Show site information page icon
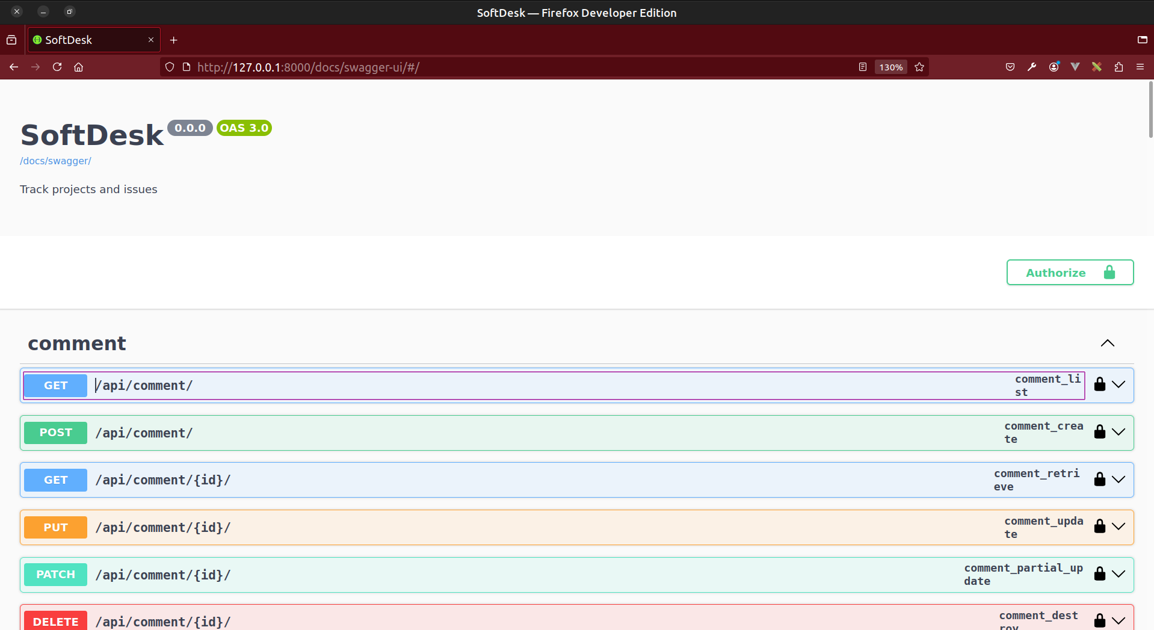Screen dimensions: 1154x630 187,67
